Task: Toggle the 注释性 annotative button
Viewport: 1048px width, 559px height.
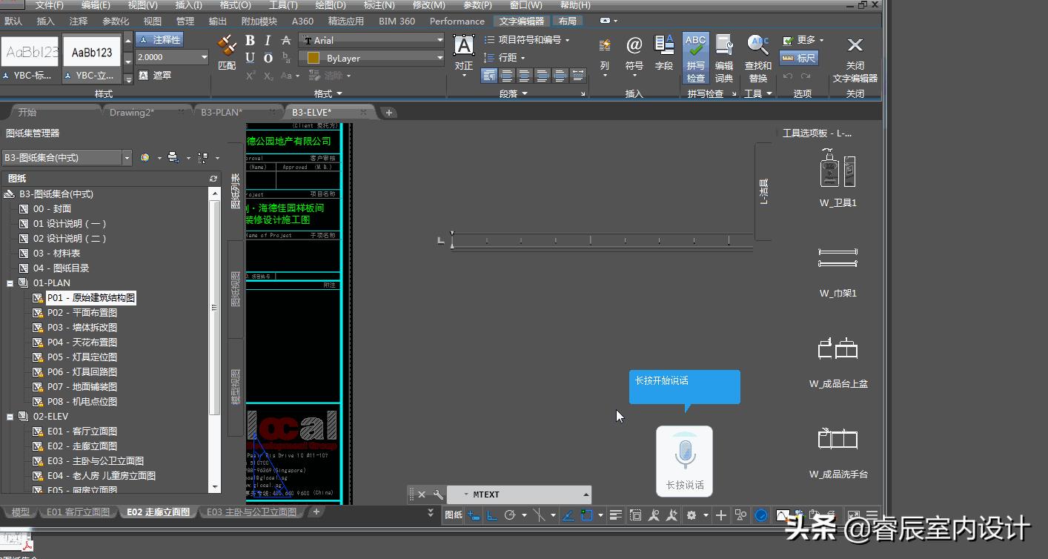Action: [159, 40]
